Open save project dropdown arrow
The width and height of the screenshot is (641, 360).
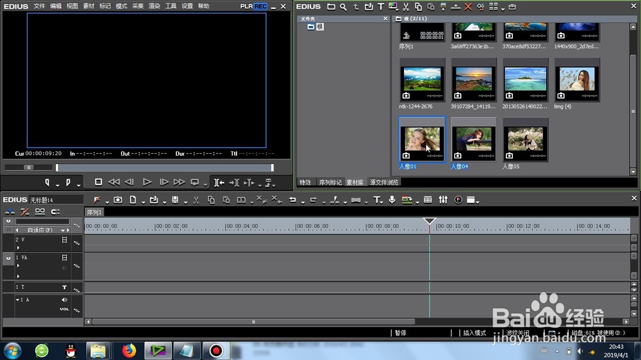(x=185, y=202)
